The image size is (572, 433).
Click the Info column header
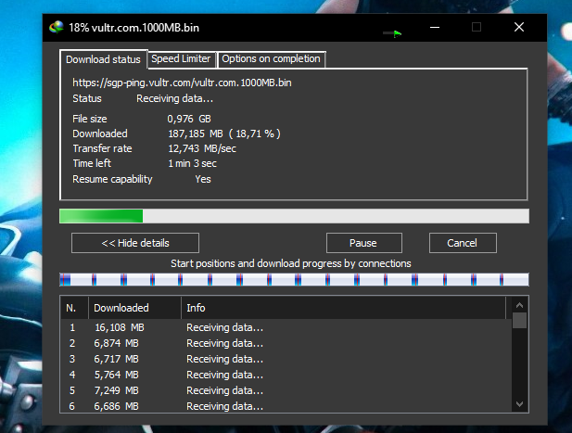point(343,308)
